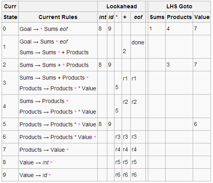
Task: Select the eof lookahead column header
Action: [138, 17]
